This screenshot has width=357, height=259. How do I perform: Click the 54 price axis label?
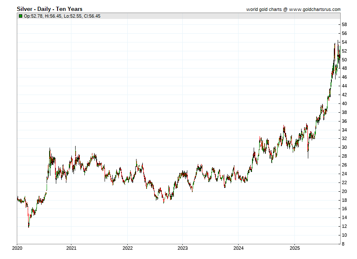click(x=344, y=42)
